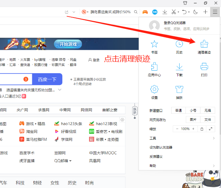
Task: Open 中国大学MOOC link
Action: 103,153
